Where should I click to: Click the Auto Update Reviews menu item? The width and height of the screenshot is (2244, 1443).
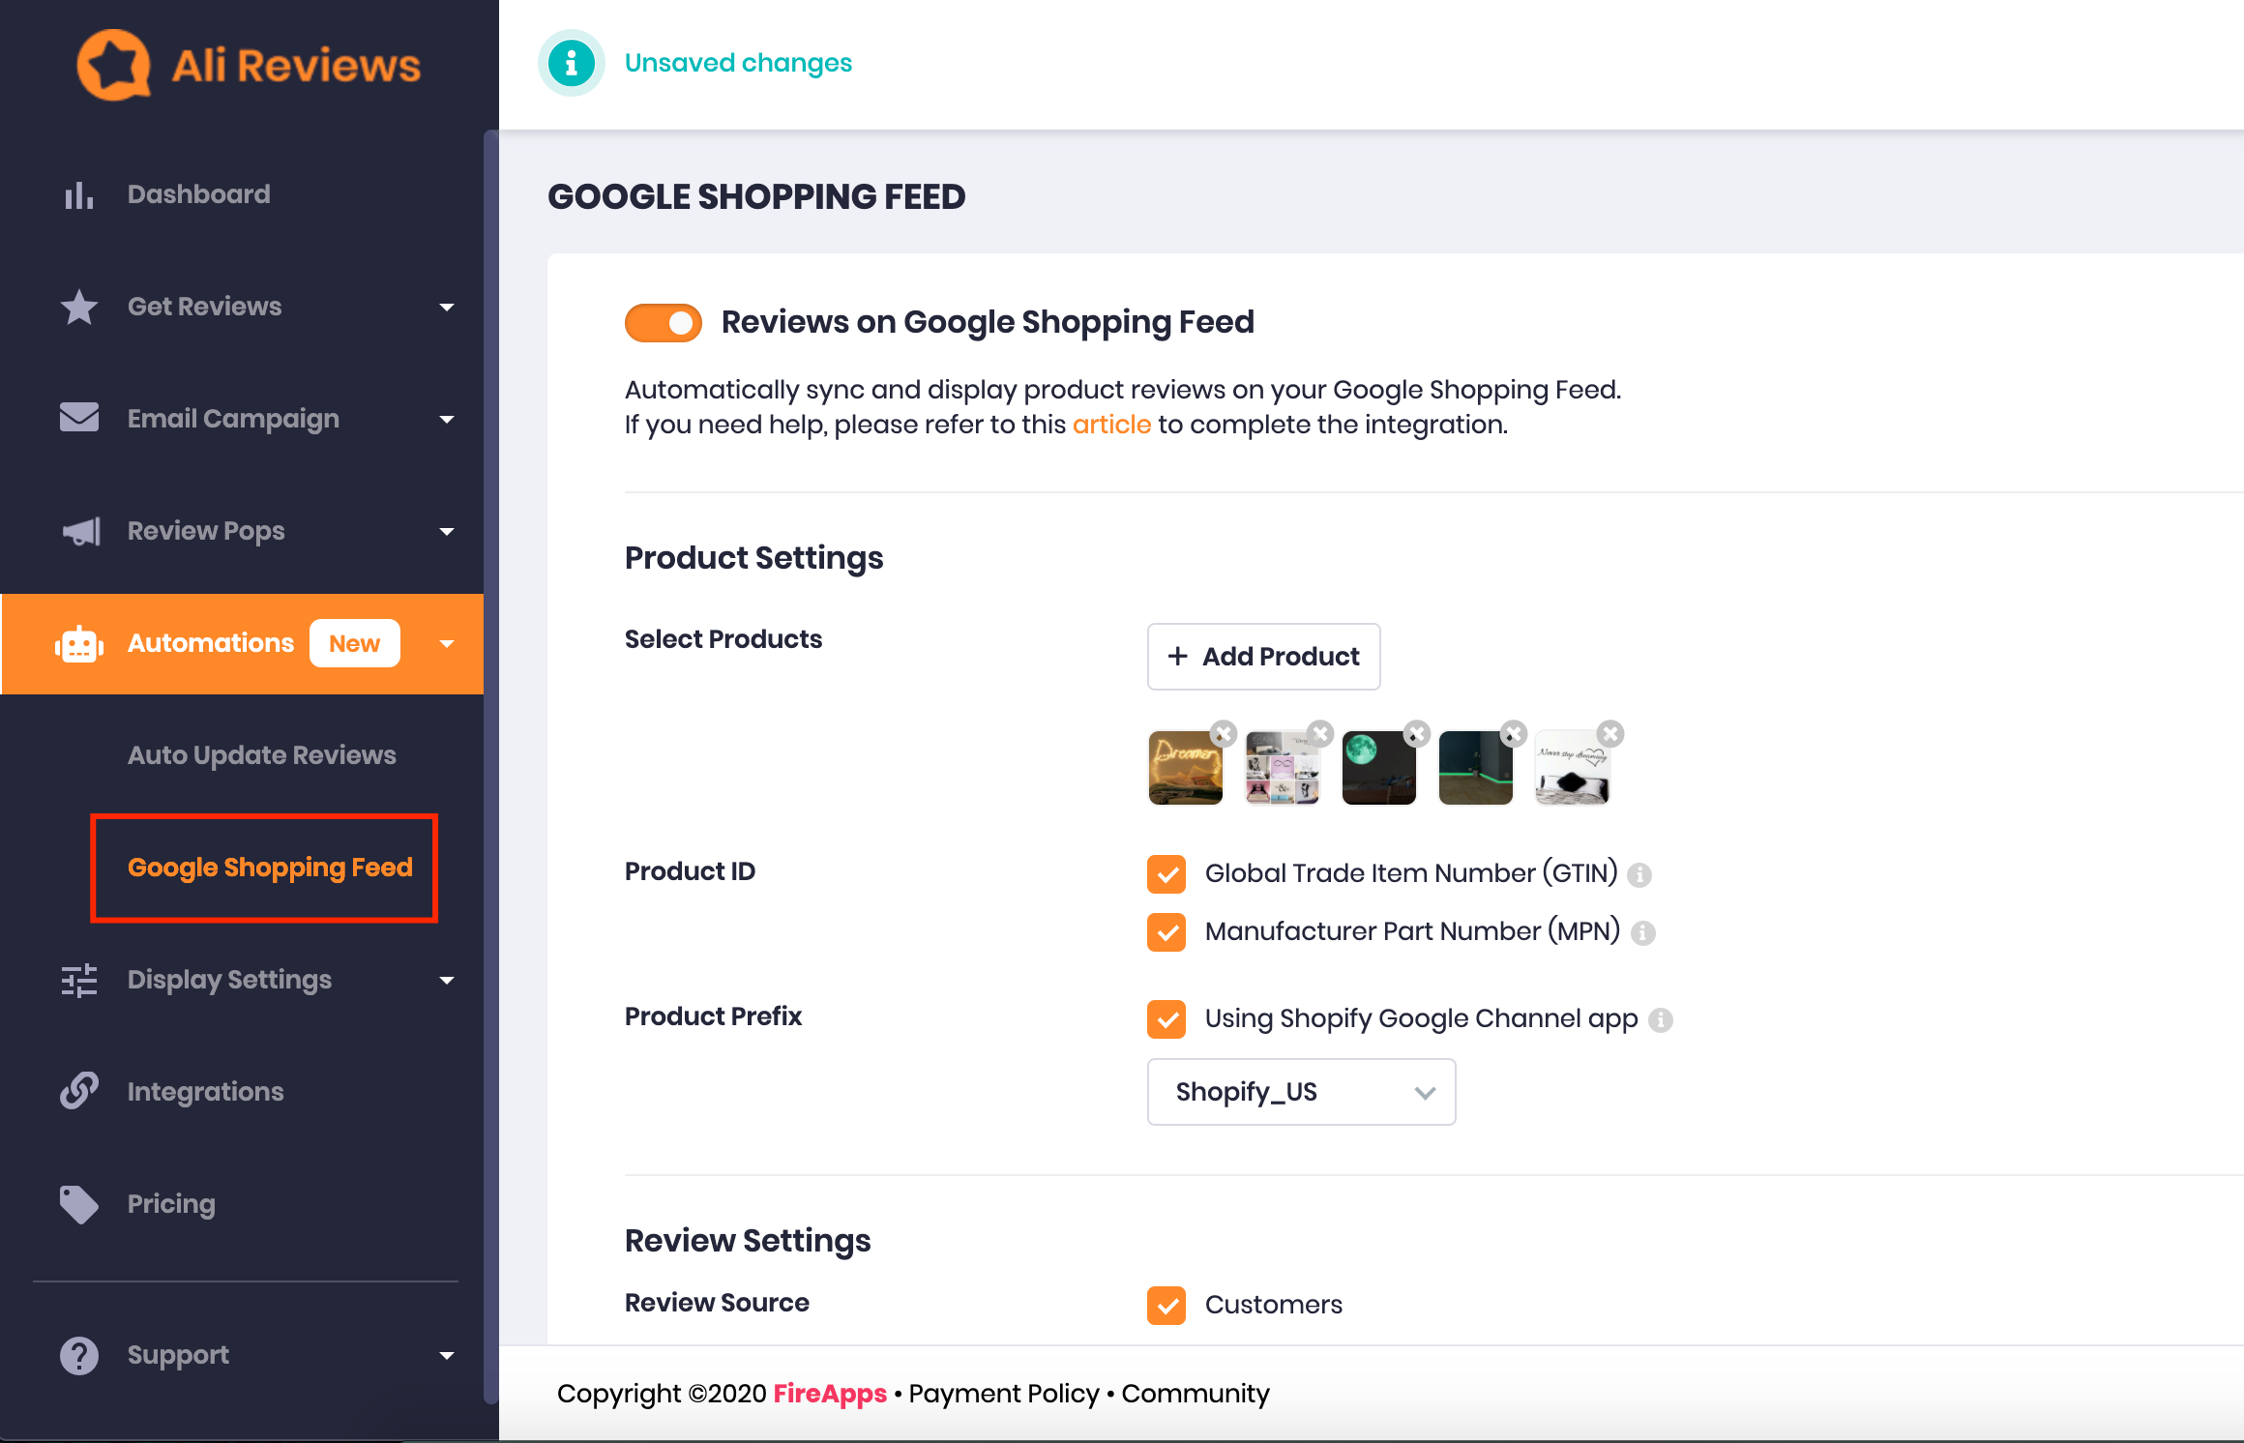tap(260, 754)
